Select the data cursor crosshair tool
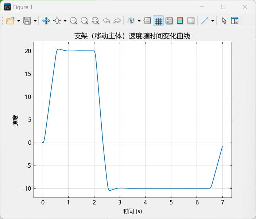This screenshot has height=219, width=256. [x=57, y=21]
